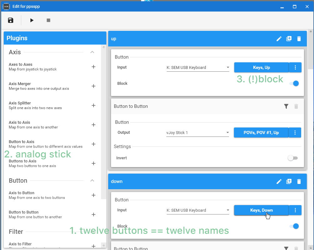314x250 pixels.
Task: Toggle the Block switch in 'up' mapping
Action: [x=294, y=84]
